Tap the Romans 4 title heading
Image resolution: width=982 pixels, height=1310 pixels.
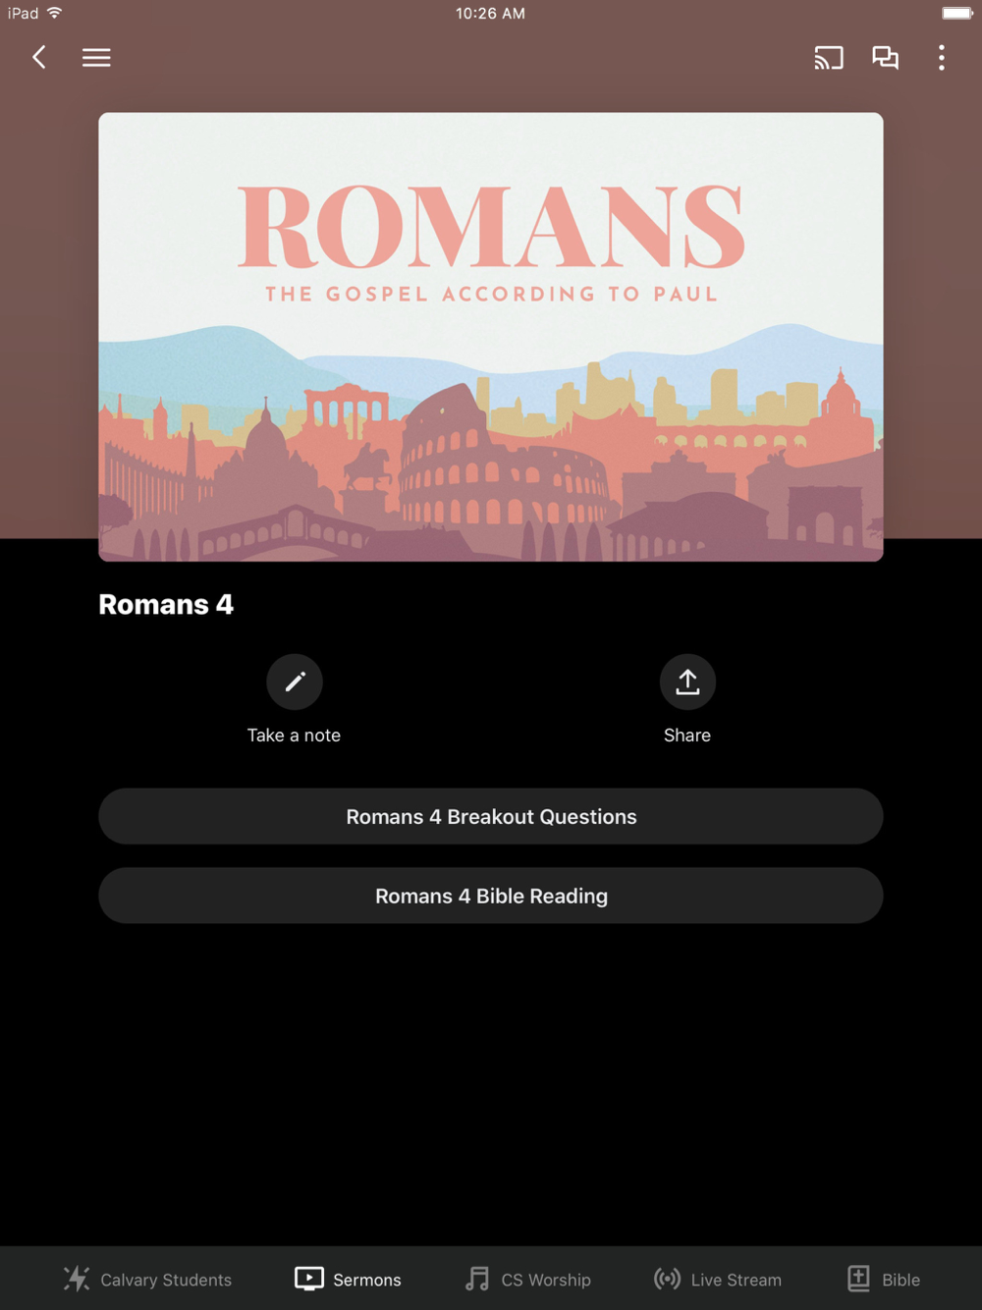[166, 604]
